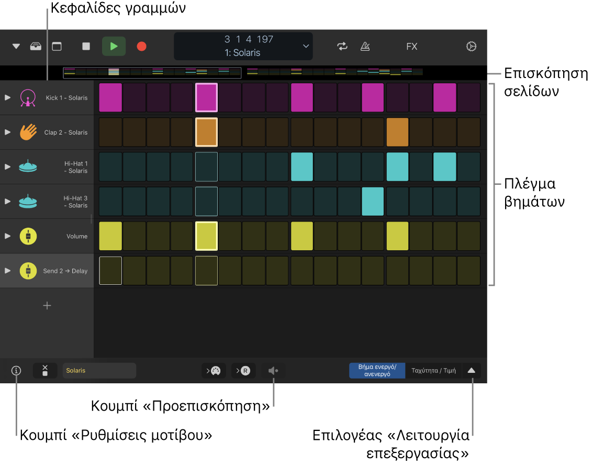Click the Solaris pattern name field
The width and height of the screenshot is (593, 465).
pos(99,370)
